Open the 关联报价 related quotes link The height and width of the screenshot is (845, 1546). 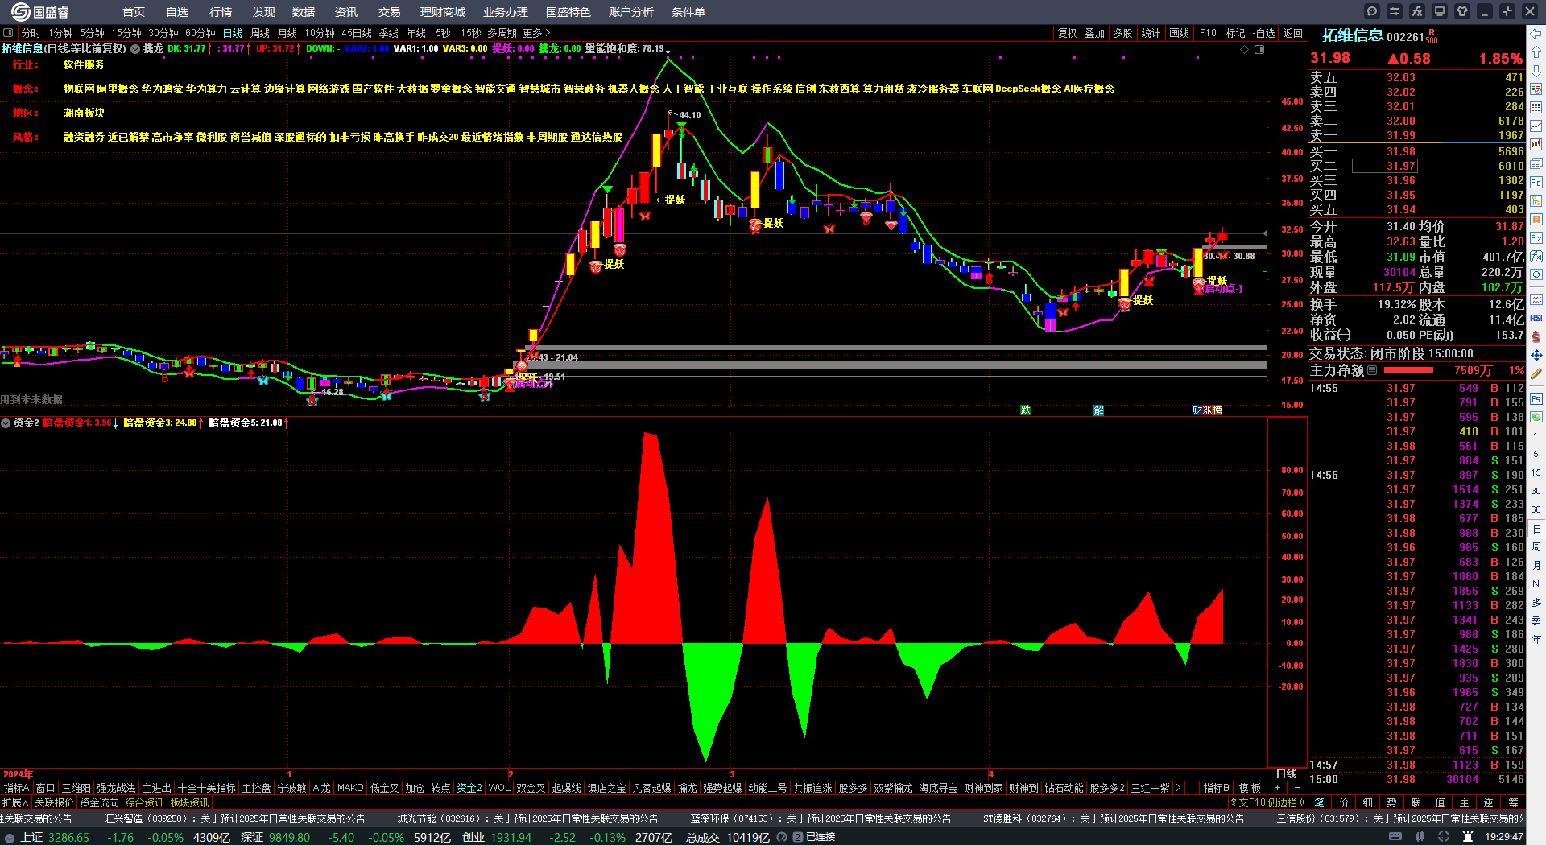(x=54, y=802)
